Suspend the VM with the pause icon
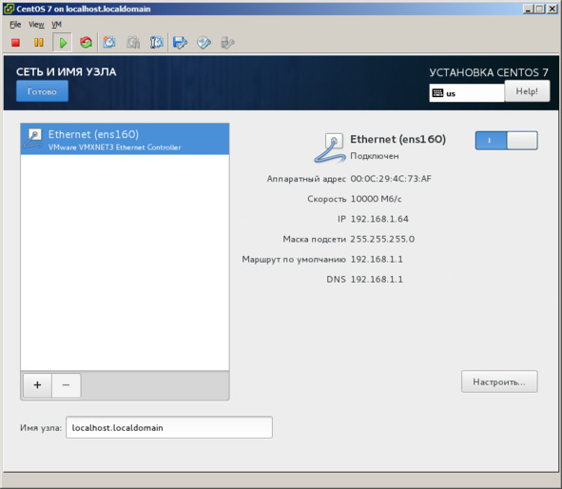This screenshot has height=489, width=562. 39,43
